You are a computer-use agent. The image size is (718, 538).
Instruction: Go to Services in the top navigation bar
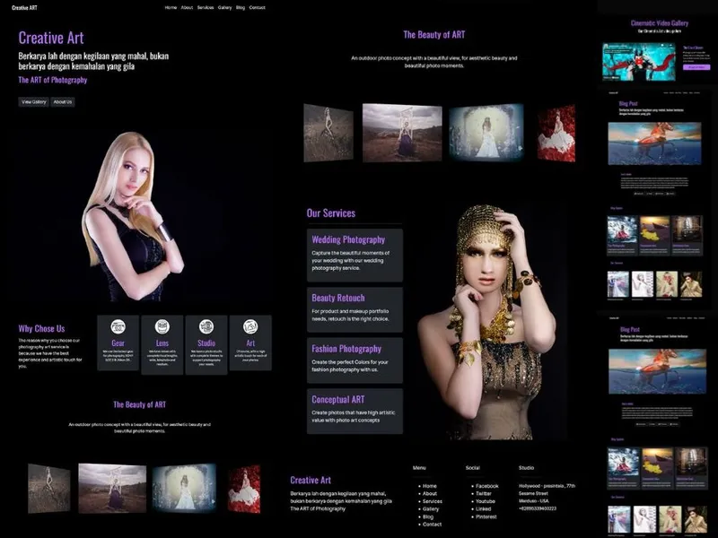206,7
